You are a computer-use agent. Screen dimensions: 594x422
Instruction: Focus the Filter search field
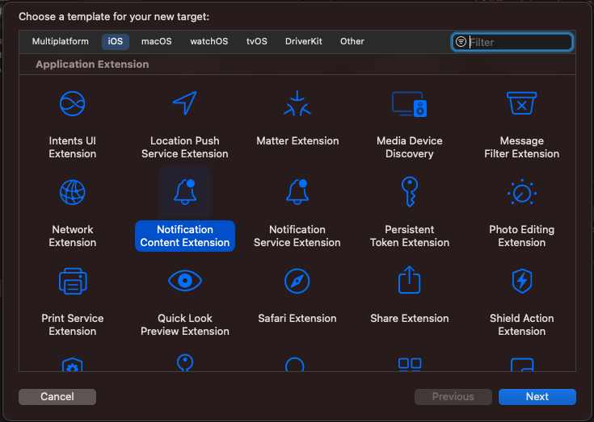click(519, 42)
